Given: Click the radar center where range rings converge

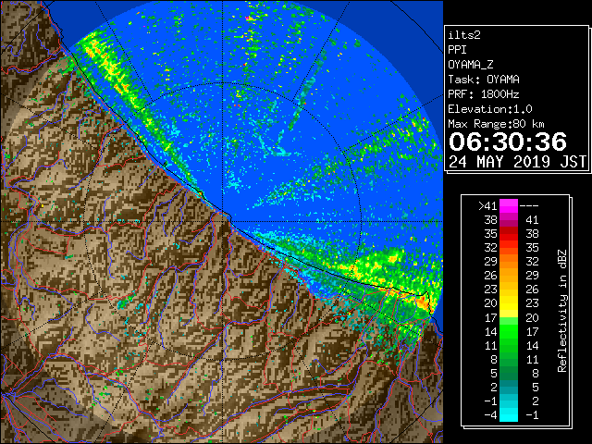Looking at the screenshot, I should [x=223, y=221].
